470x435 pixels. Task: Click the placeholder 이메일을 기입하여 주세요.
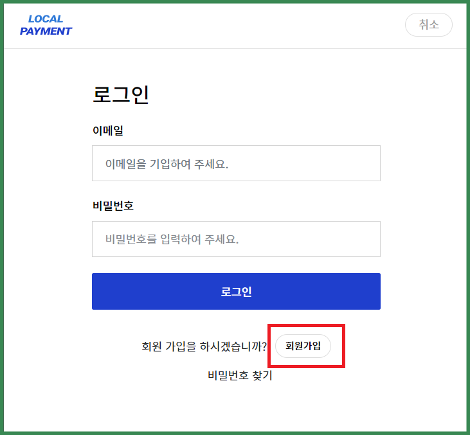pyautogui.click(x=167, y=164)
